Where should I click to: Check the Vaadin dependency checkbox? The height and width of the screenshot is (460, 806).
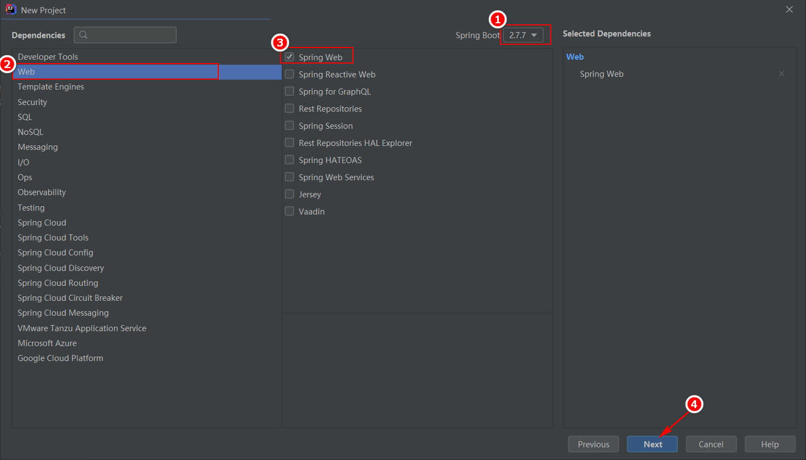[289, 211]
